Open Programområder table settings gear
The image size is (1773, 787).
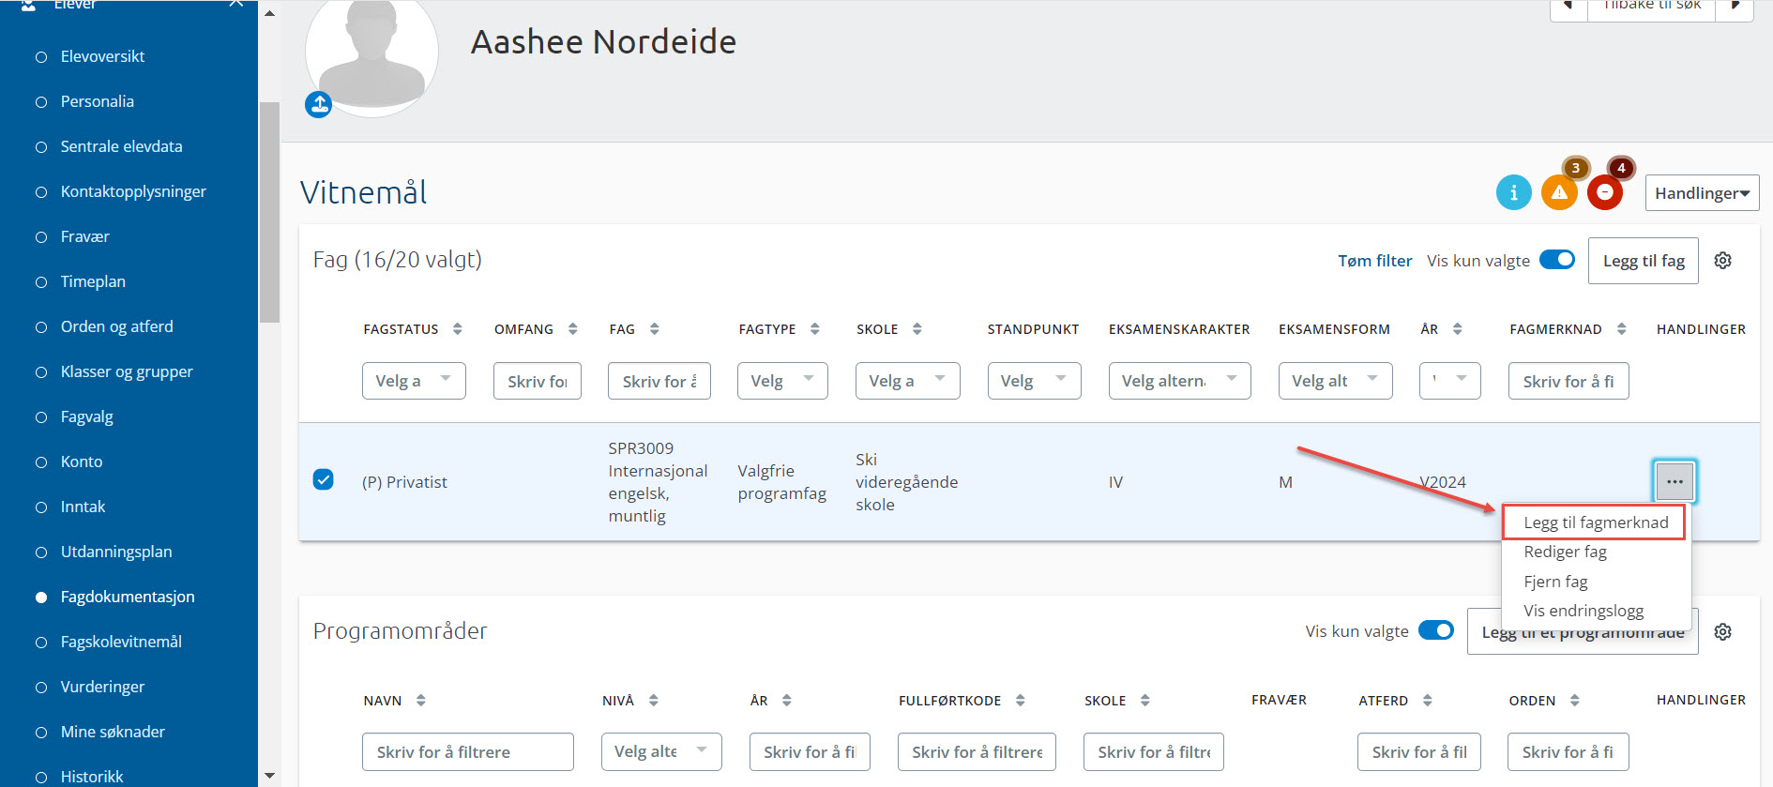click(x=1722, y=631)
